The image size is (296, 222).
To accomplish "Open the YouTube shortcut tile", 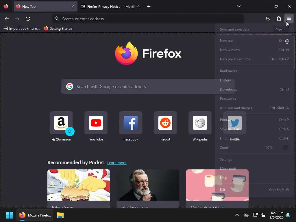I will pyautogui.click(x=96, y=123).
